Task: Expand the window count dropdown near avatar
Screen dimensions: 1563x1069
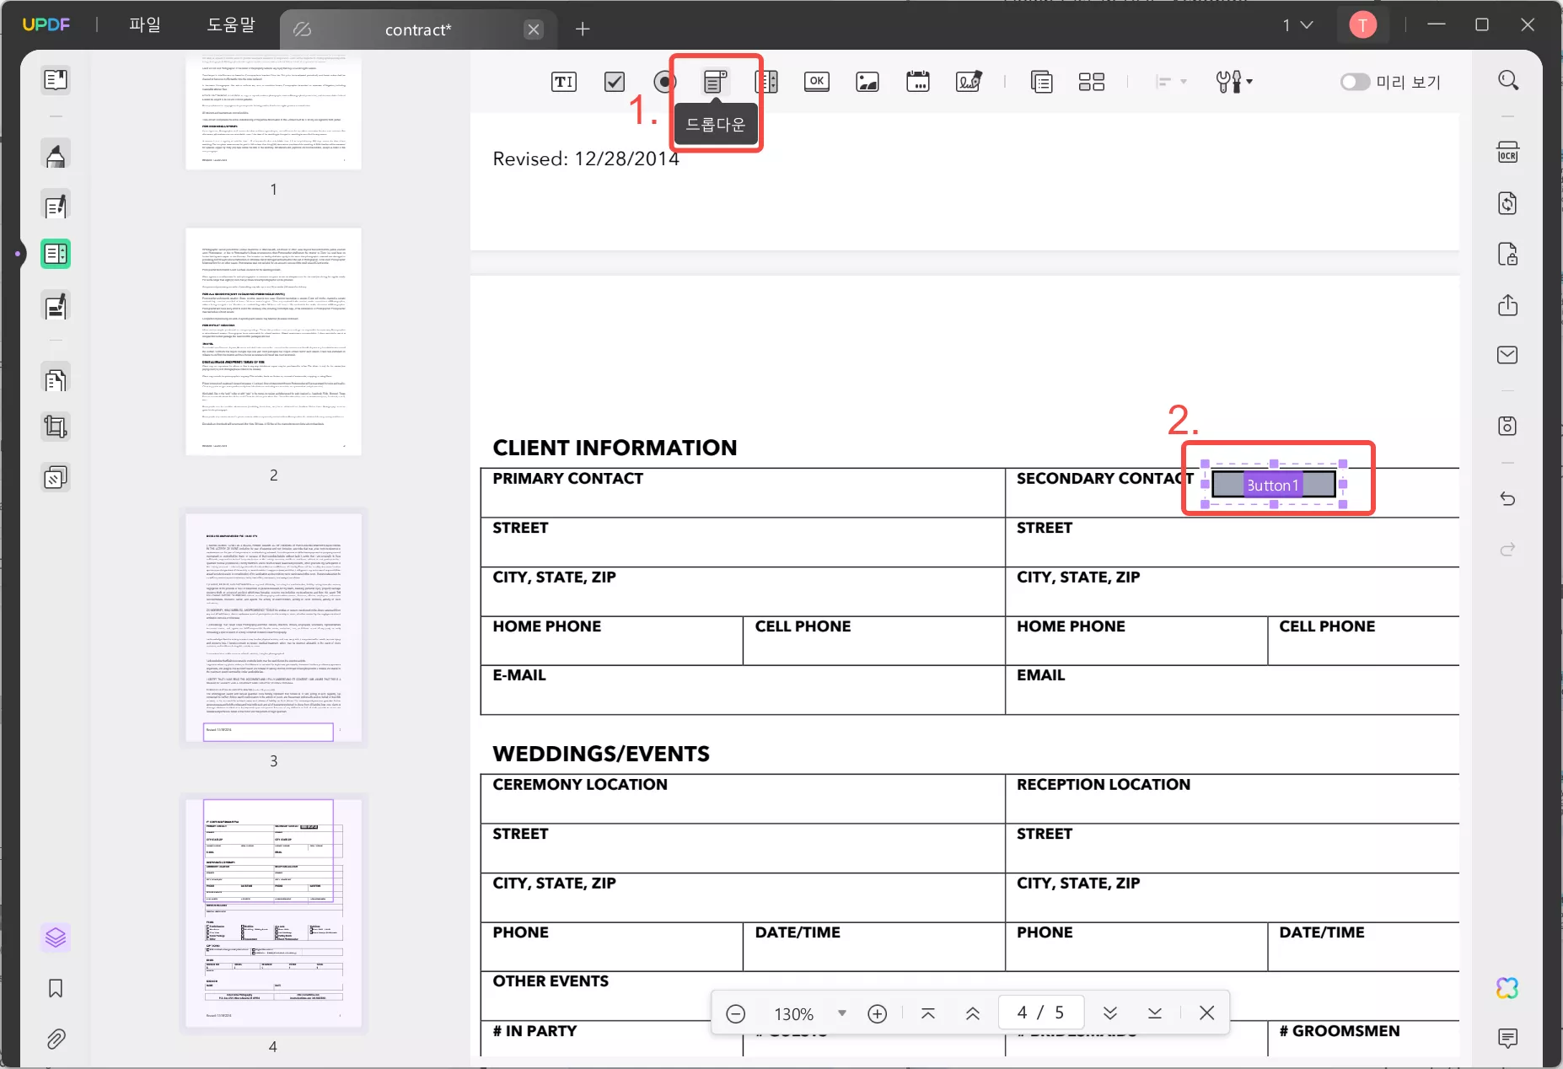Action: coord(1298,25)
